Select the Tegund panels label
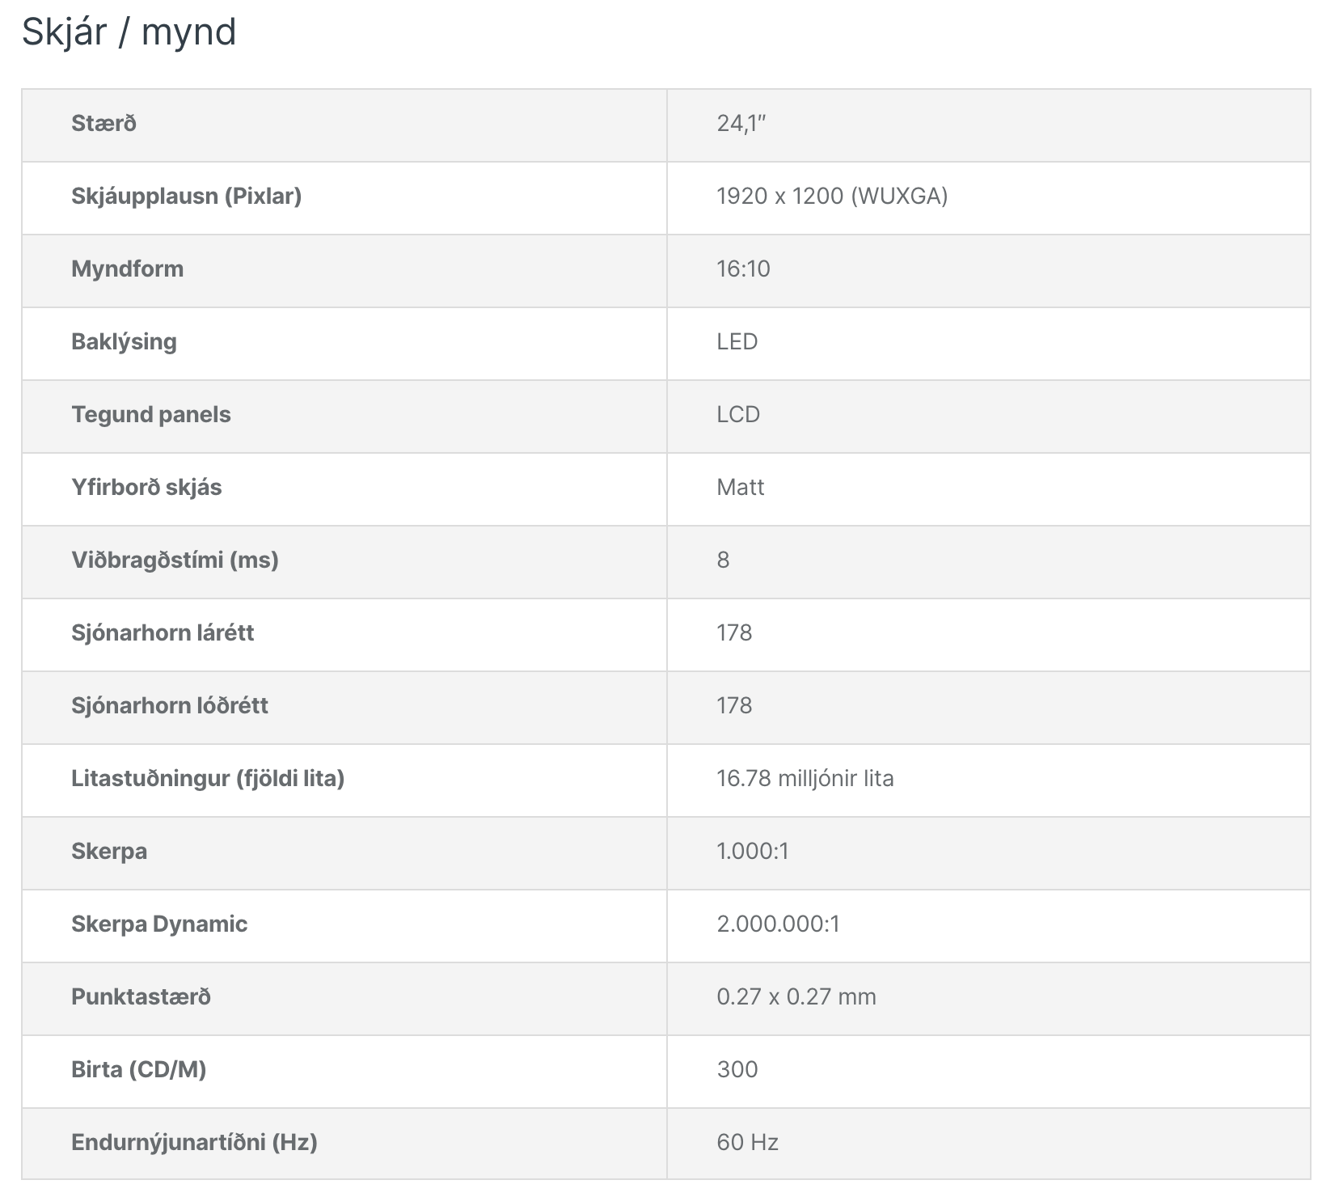Image resolution: width=1339 pixels, height=1197 pixels. (x=150, y=415)
